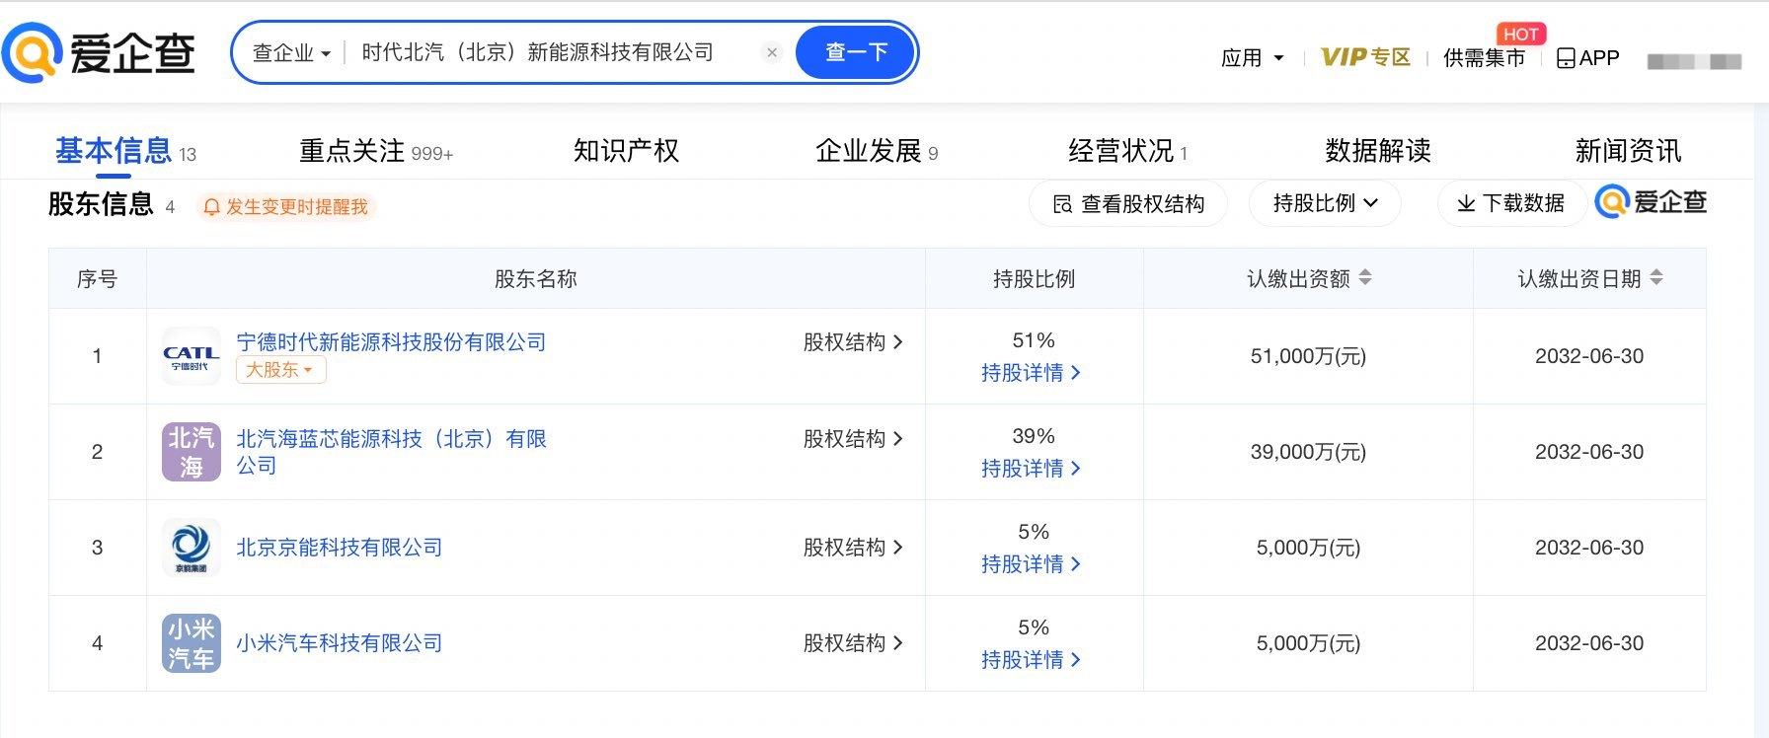Click the 京能集团 company logo
The image size is (1769, 738).
pyautogui.click(x=191, y=548)
